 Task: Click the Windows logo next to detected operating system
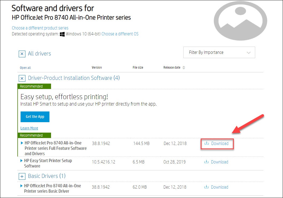pyautogui.click(x=62, y=34)
